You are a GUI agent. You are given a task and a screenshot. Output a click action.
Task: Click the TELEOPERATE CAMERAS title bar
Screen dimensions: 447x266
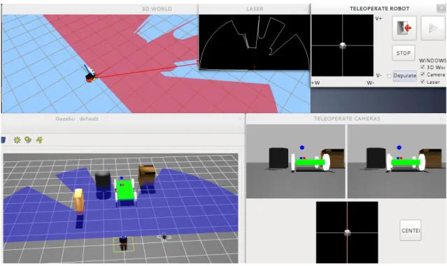[347, 119]
